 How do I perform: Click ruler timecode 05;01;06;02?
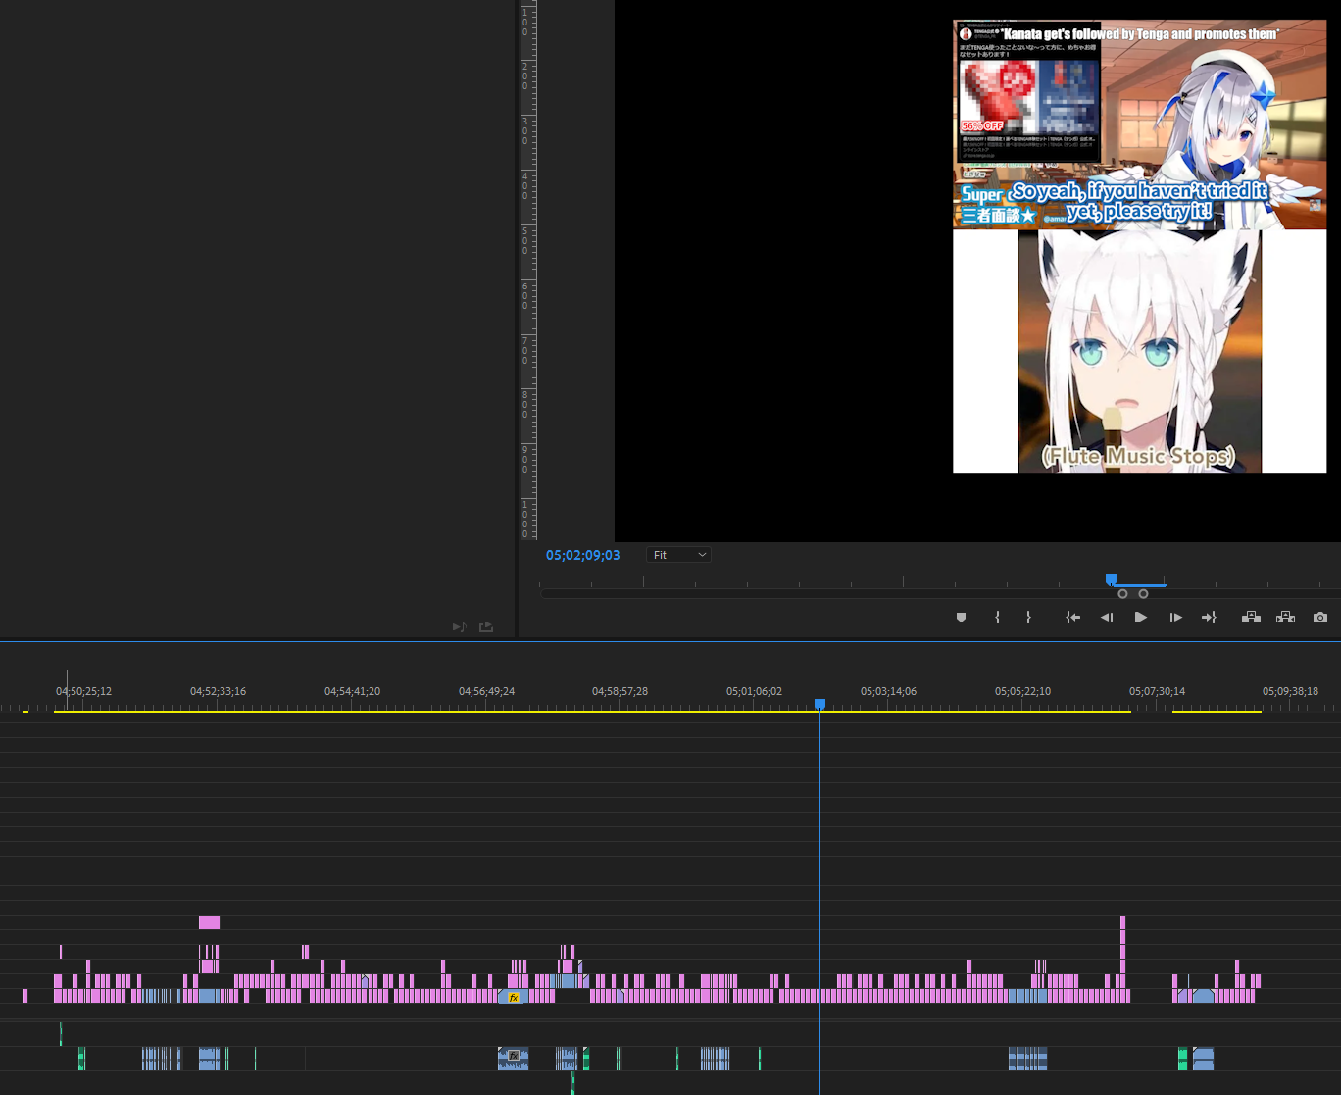click(x=754, y=691)
